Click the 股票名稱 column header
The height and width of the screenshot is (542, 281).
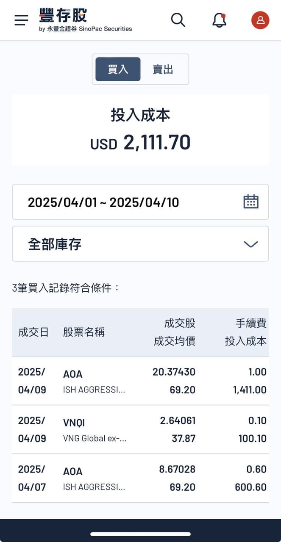pos(83,332)
